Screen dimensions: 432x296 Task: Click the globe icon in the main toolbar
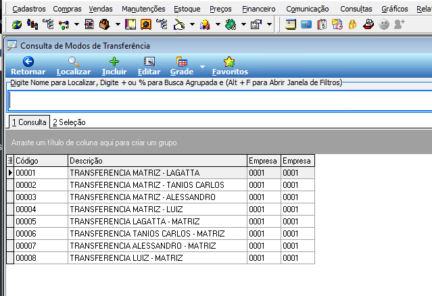[17, 24]
